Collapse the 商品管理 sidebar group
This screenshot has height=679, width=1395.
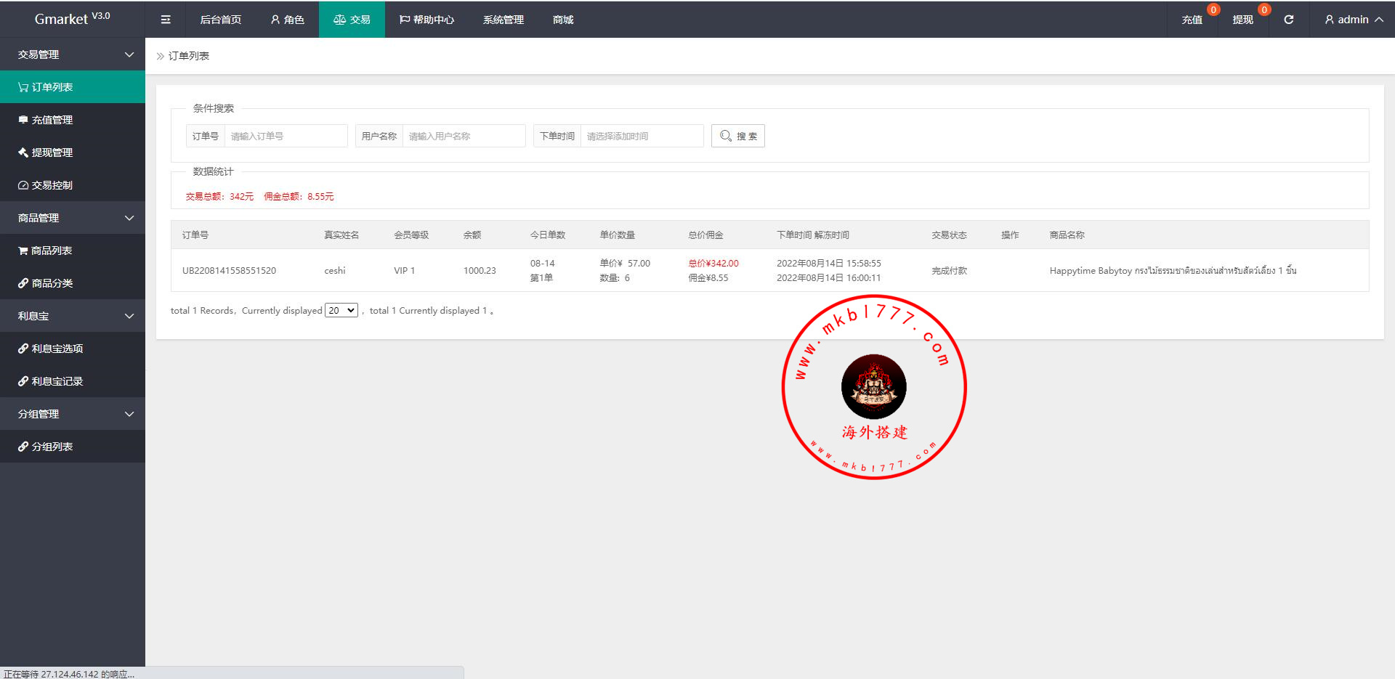coord(73,218)
